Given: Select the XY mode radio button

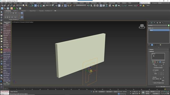Looking at the screenshot, I should [x=155, y=66].
